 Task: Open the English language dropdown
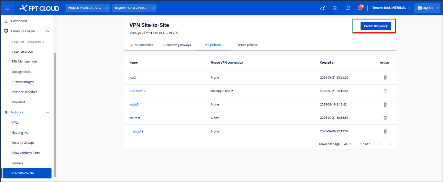[427, 8]
